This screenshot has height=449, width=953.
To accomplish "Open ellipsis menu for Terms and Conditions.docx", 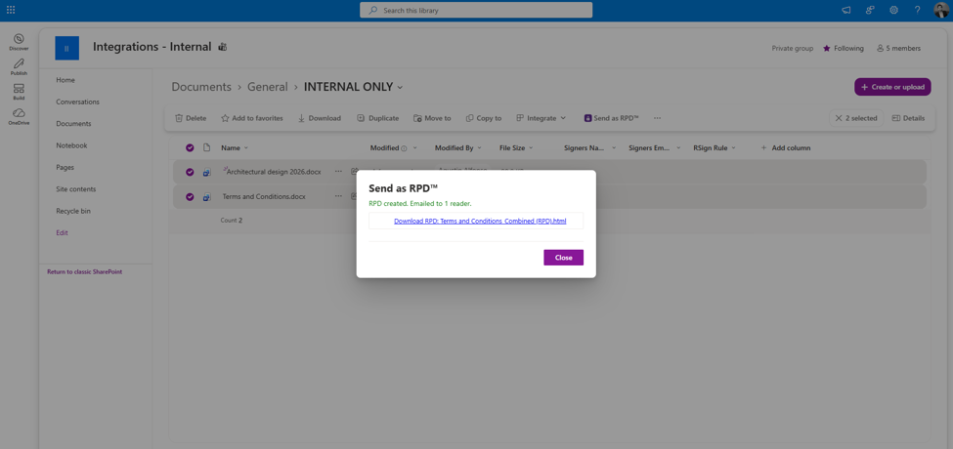I will (x=338, y=196).
